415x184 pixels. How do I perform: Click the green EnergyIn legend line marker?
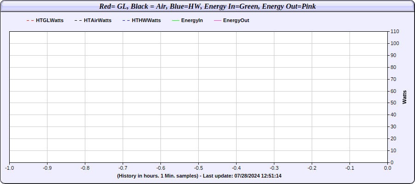[176, 20]
